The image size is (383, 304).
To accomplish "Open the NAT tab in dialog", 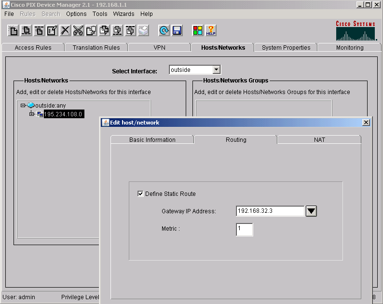I will pos(319,139).
